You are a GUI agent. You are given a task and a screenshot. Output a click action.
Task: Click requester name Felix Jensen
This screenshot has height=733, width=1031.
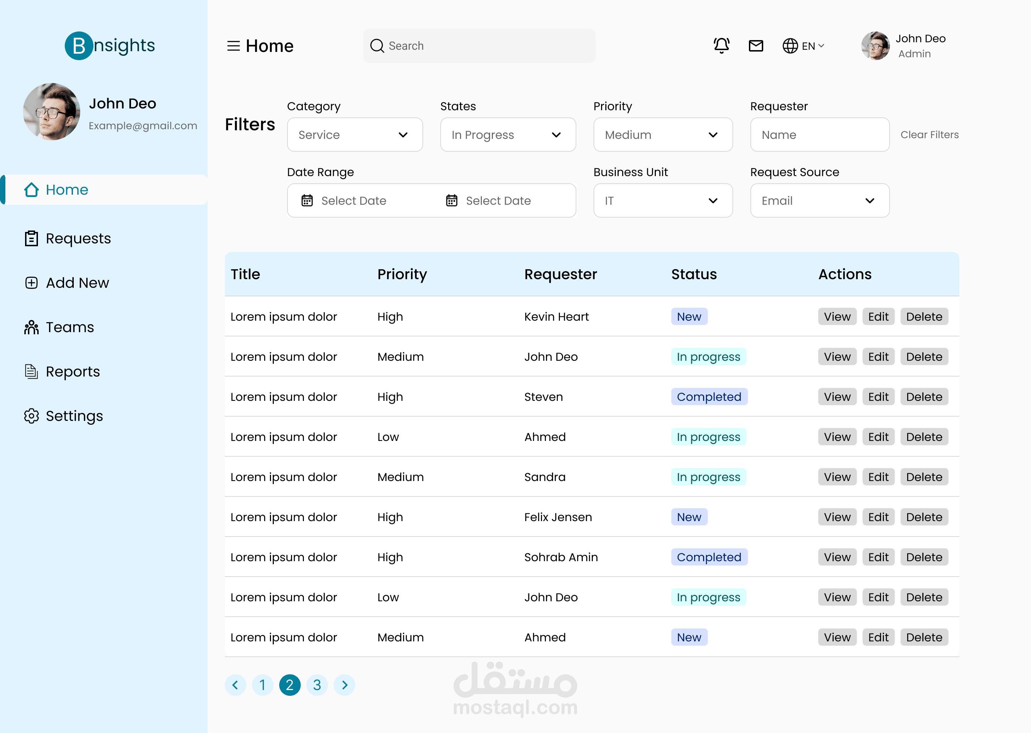pos(558,517)
